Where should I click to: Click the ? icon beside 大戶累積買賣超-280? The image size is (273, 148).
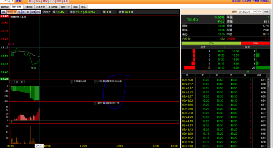(96, 82)
